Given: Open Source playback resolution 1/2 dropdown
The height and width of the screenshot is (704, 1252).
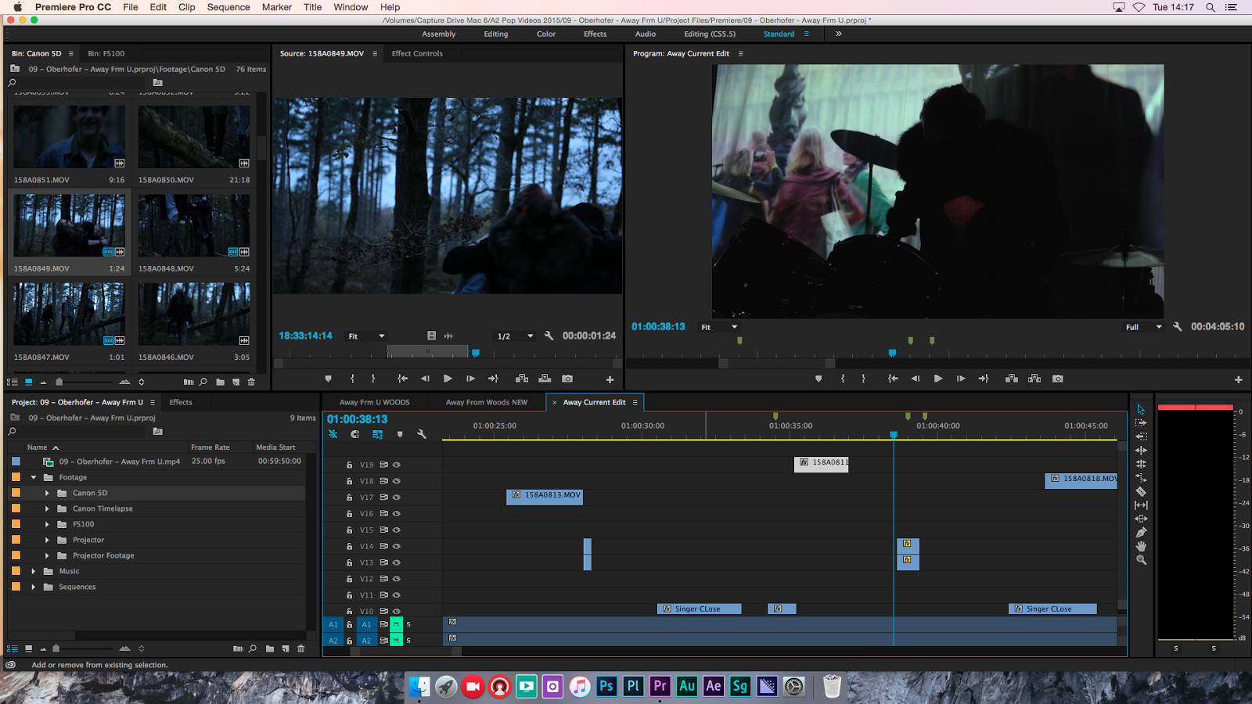Looking at the screenshot, I should point(515,336).
